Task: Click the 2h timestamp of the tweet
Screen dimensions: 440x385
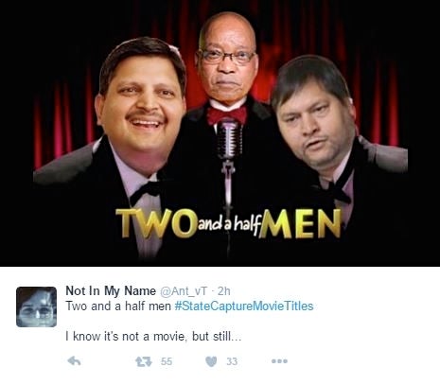Action: [224, 291]
